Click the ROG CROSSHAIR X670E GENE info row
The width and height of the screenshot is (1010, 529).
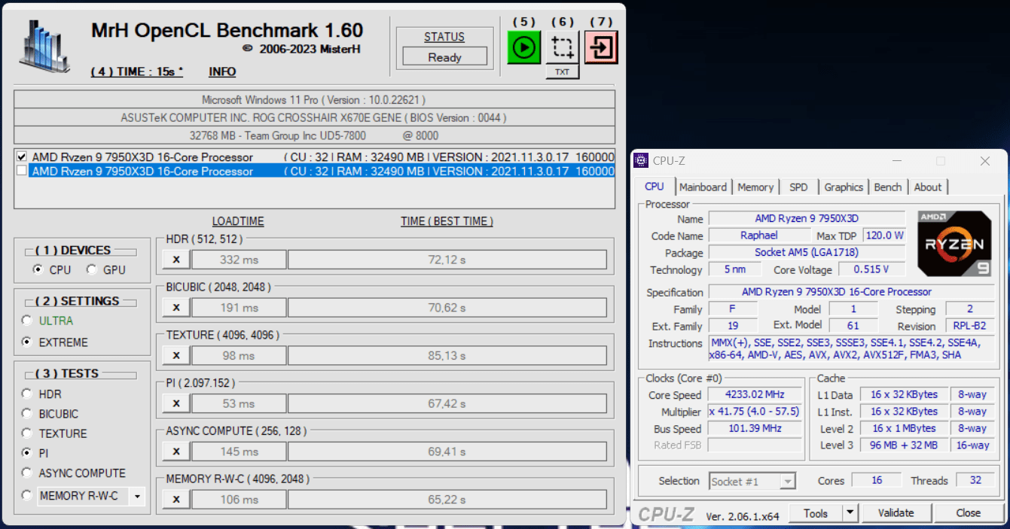pyautogui.click(x=314, y=117)
